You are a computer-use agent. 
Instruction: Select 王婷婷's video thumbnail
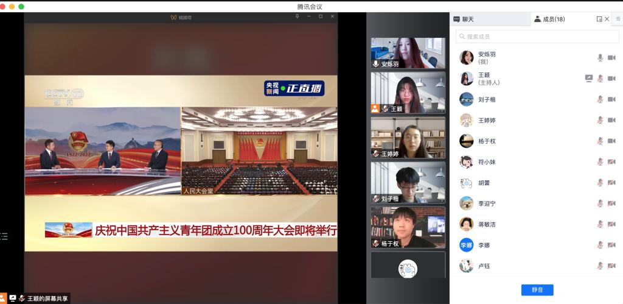pos(408,138)
